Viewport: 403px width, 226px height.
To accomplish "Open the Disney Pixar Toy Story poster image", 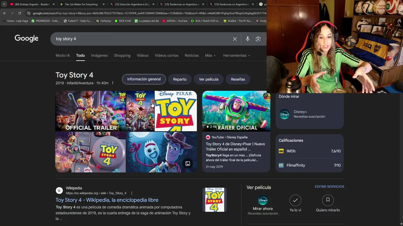I will point(176,111).
